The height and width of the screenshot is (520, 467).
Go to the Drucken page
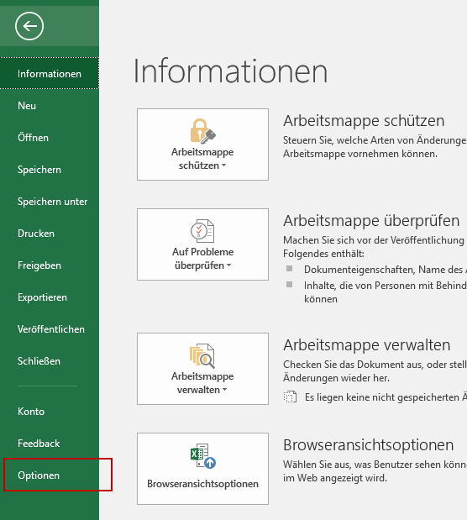50,234
